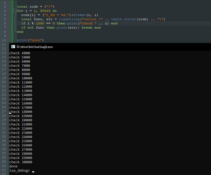Click the luajit.exe console window icon
The image size is (211, 175).
pyautogui.click(x=13, y=47)
